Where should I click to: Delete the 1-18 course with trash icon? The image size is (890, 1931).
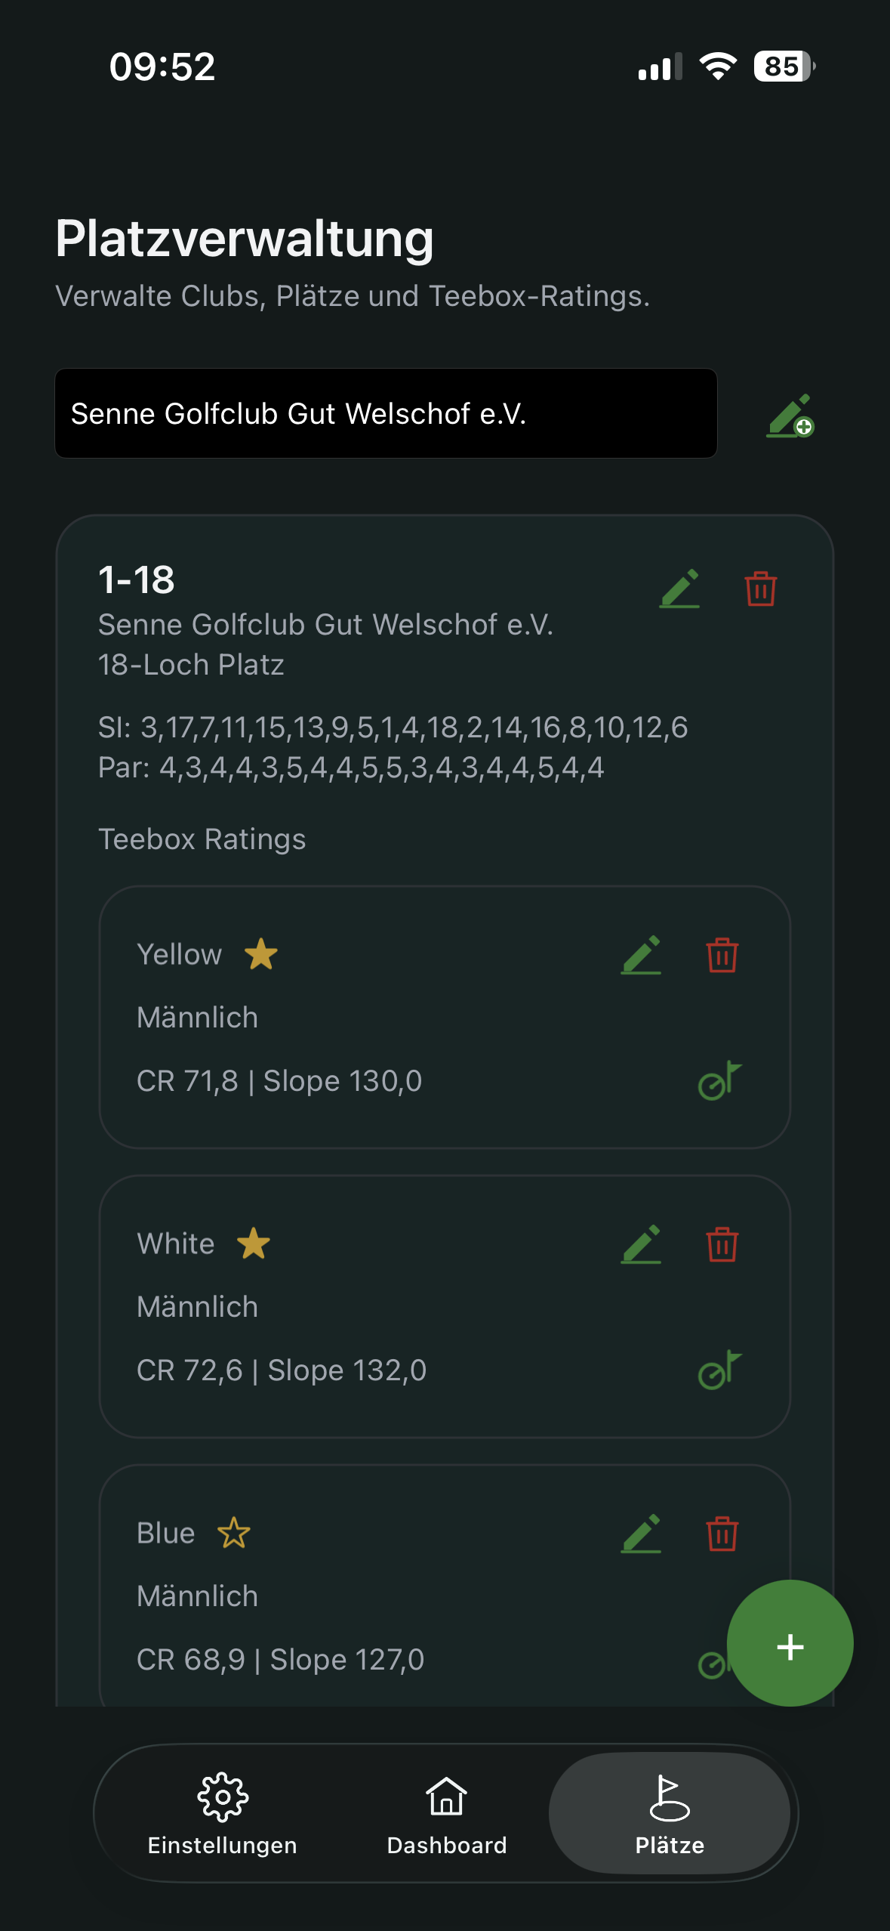[760, 589]
